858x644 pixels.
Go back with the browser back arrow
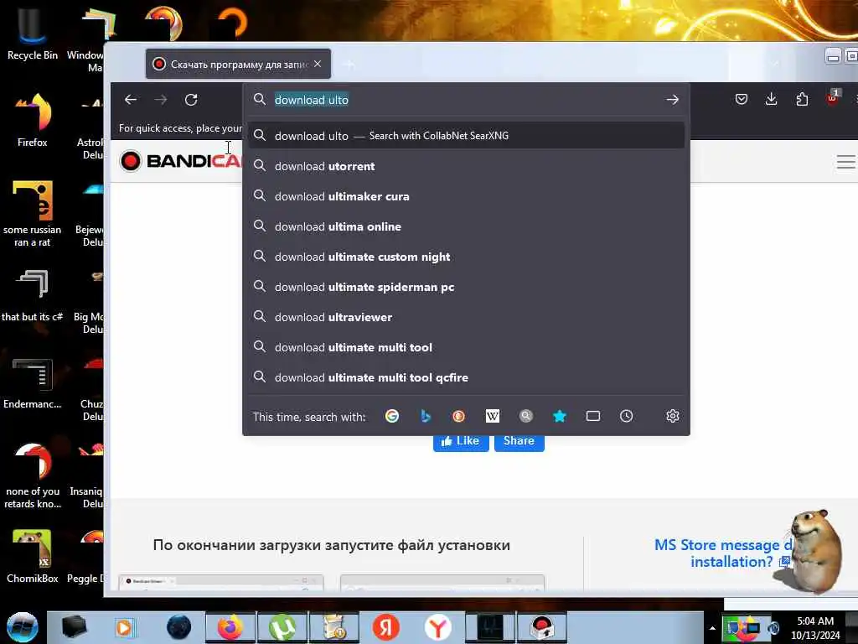[x=130, y=100]
